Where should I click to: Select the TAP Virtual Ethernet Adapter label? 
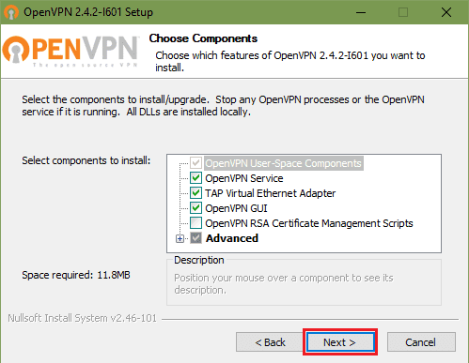(x=270, y=193)
